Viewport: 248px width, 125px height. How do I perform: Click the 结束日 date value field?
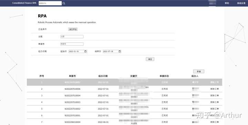tap(112, 51)
